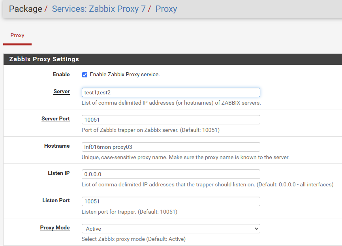The width and height of the screenshot is (342, 246).
Task: Click the Listen IP label
Action: coord(59,173)
